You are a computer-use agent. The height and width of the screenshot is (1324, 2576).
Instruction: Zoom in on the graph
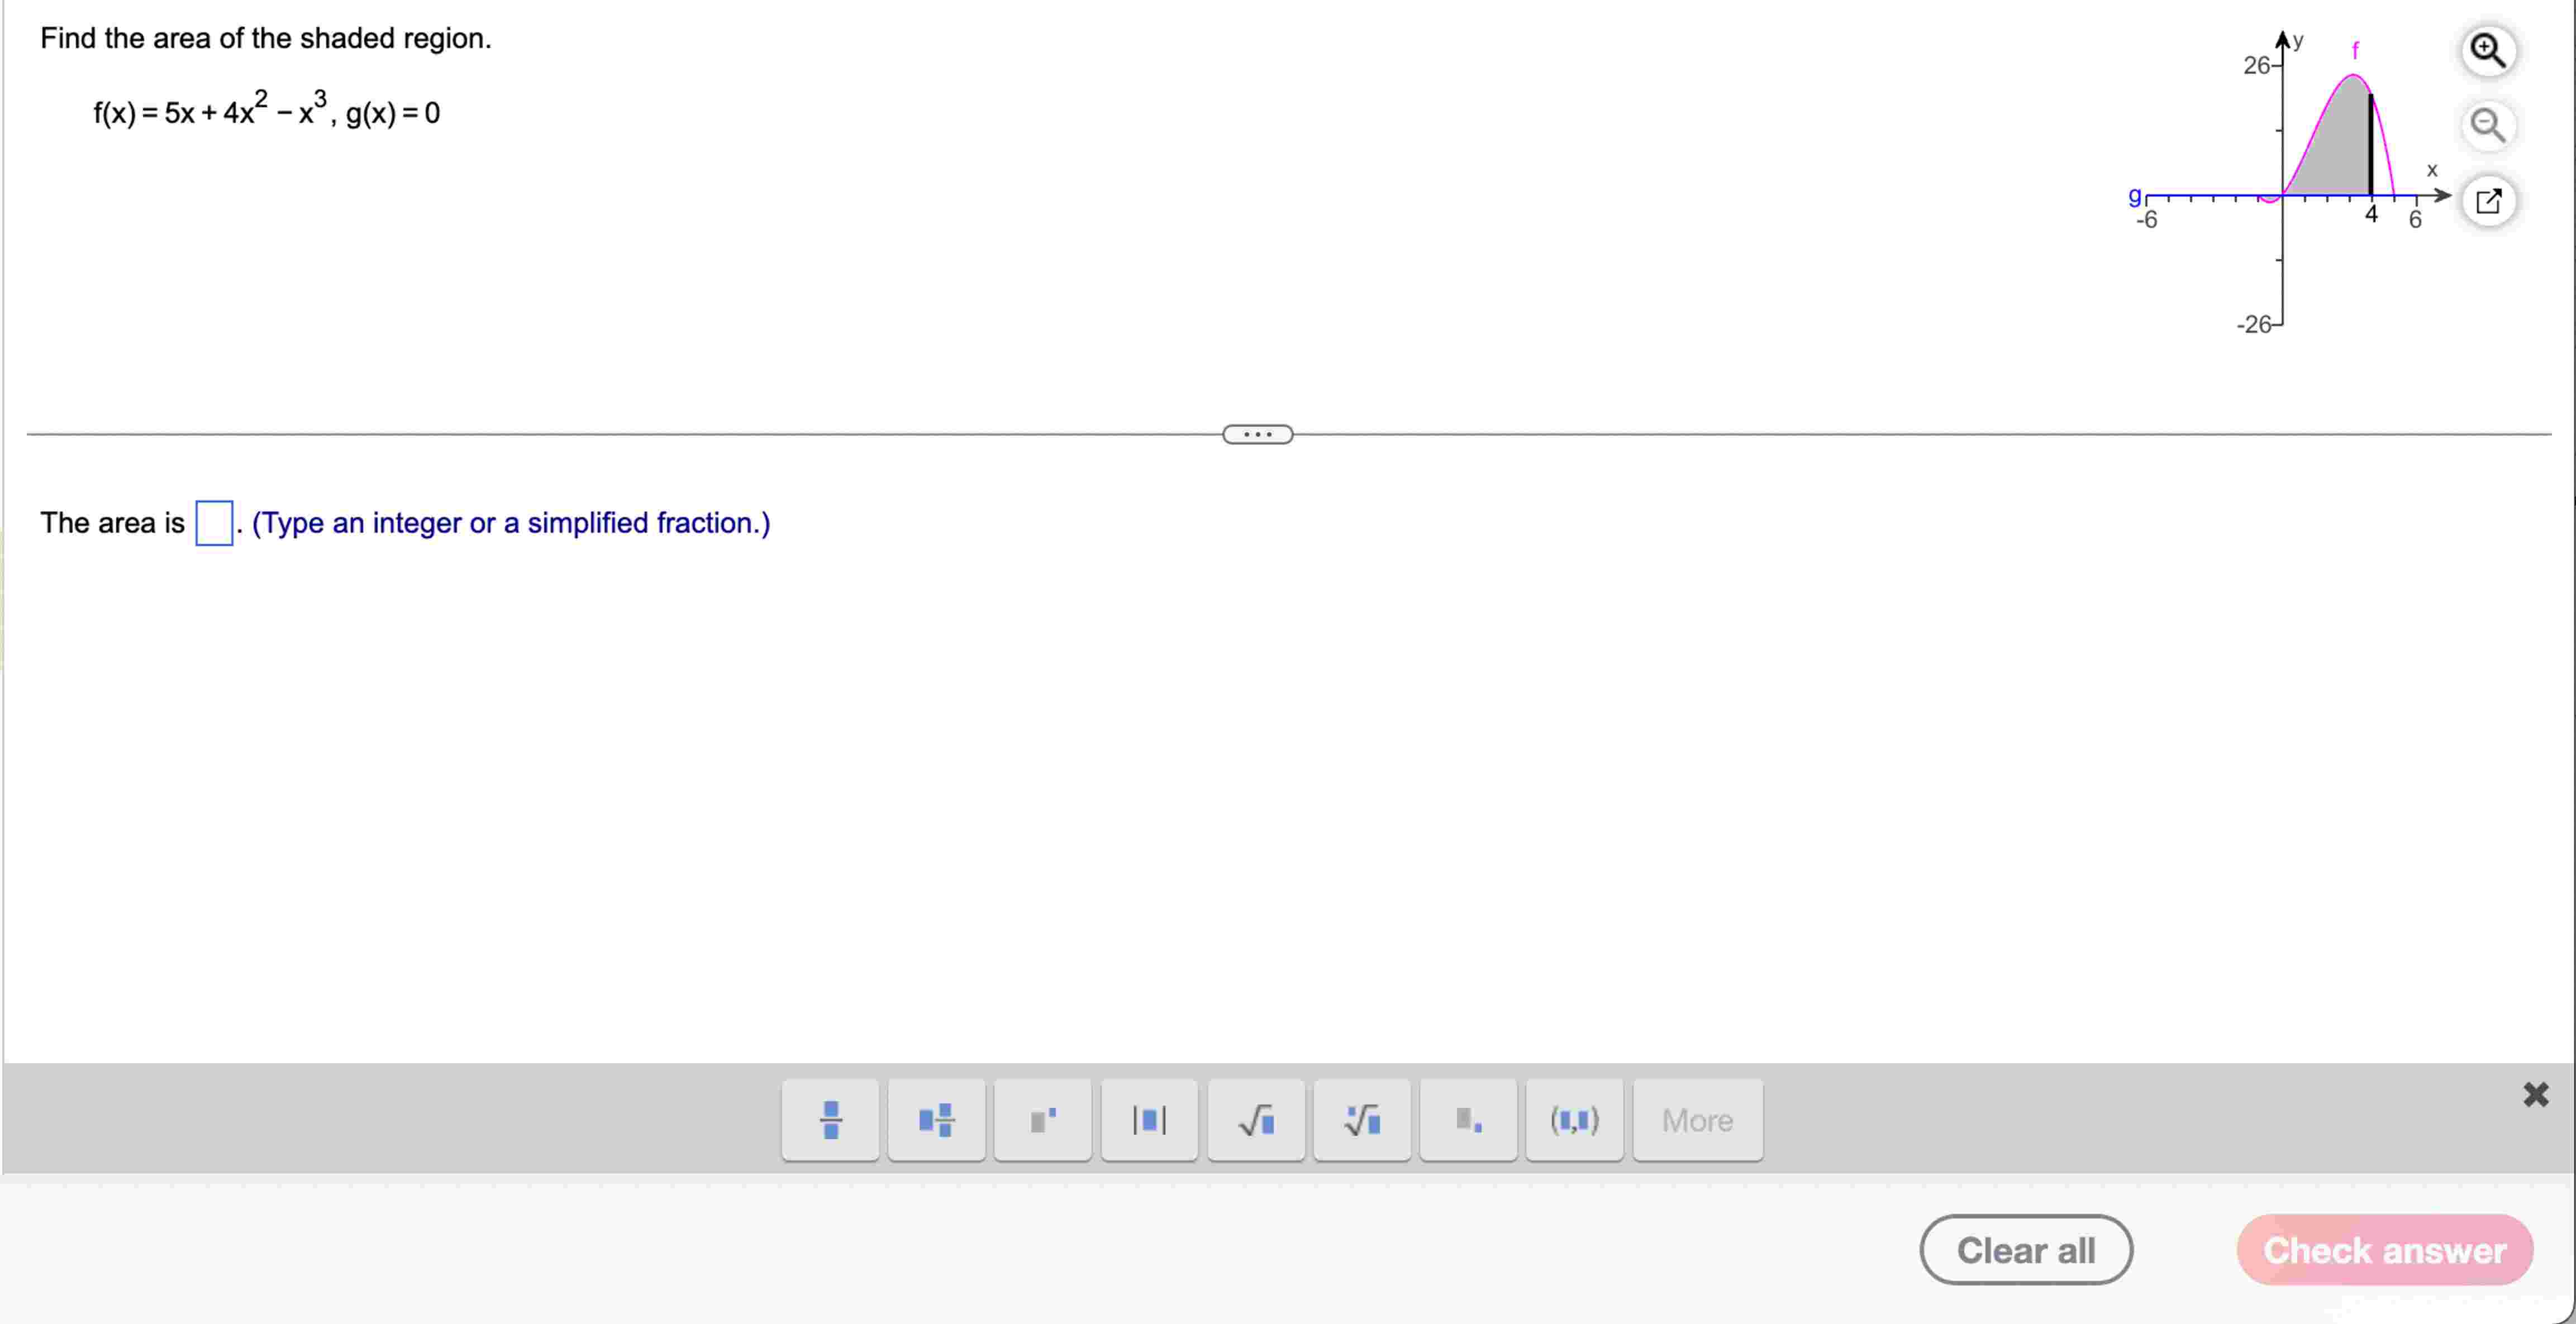[x=2488, y=50]
